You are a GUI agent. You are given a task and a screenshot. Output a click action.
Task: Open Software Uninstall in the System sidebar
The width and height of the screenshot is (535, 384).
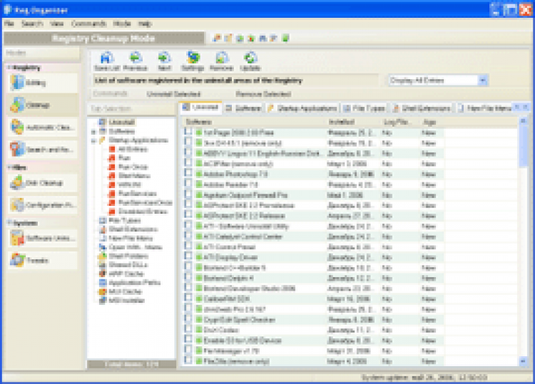pos(42,238)
